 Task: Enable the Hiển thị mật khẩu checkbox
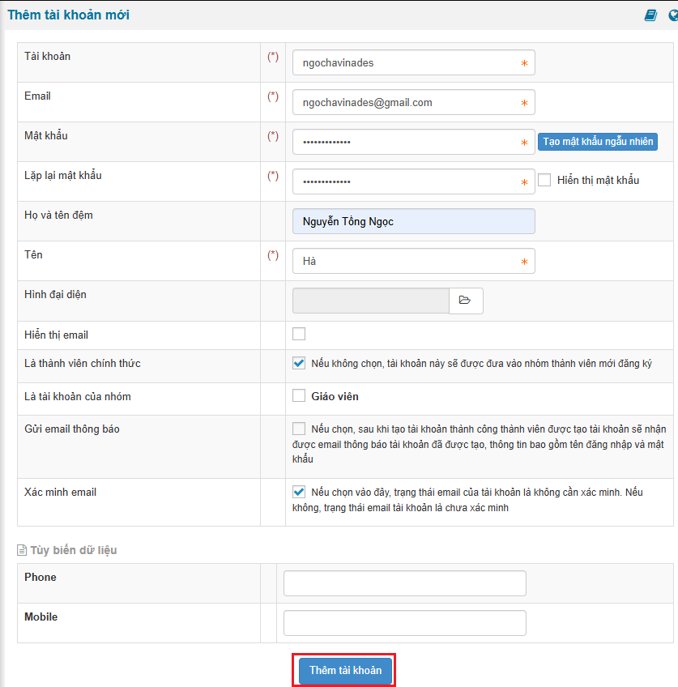pos(544,180)
